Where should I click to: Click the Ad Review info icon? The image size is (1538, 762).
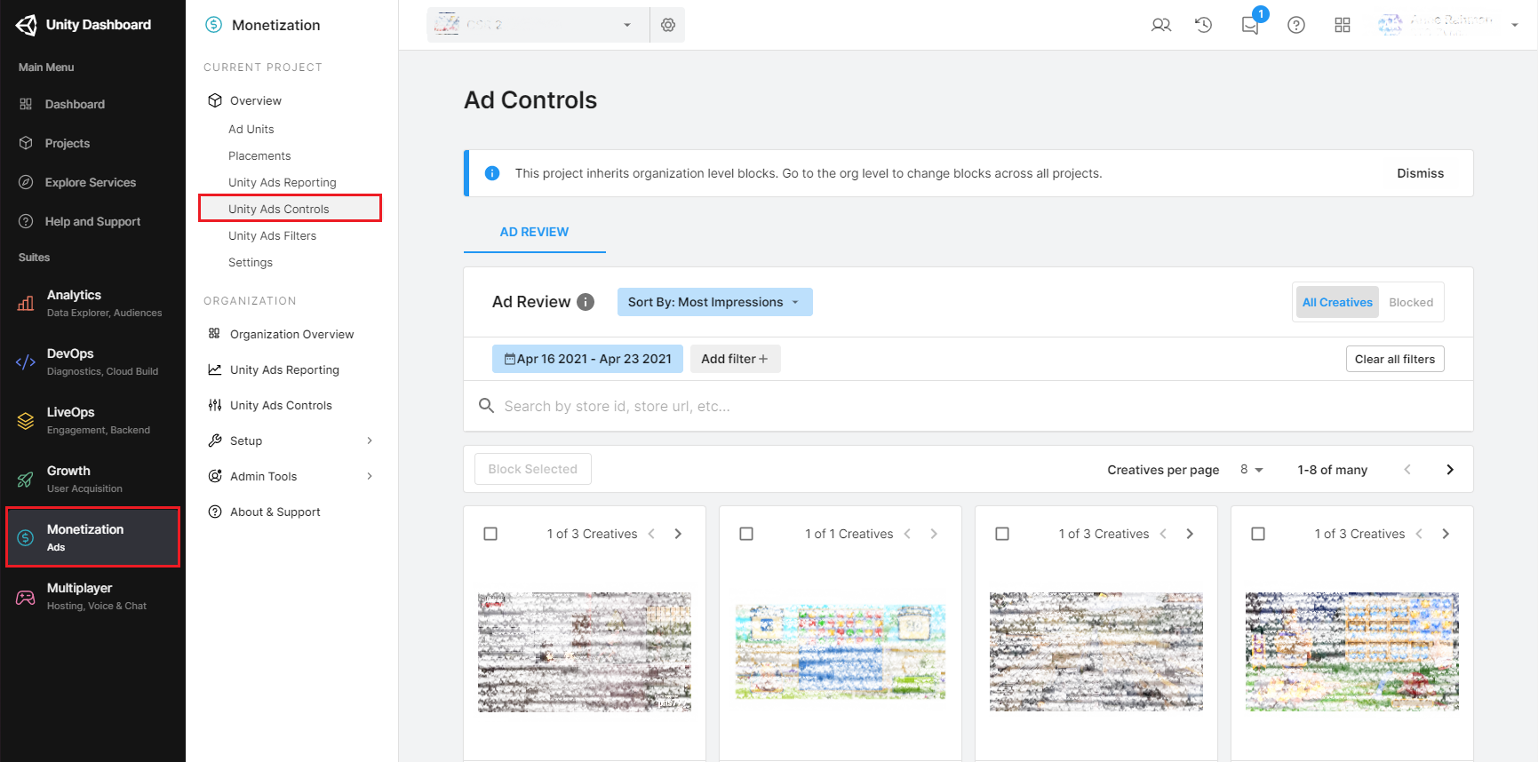click(x=586, y=302)
